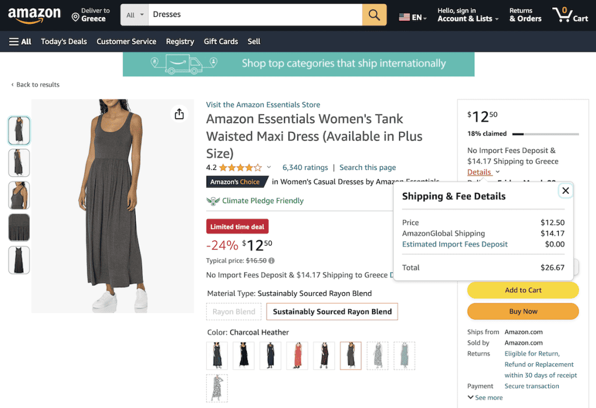Open Today's Deals menu
The image size is (596, 408).
pos(64,41)
